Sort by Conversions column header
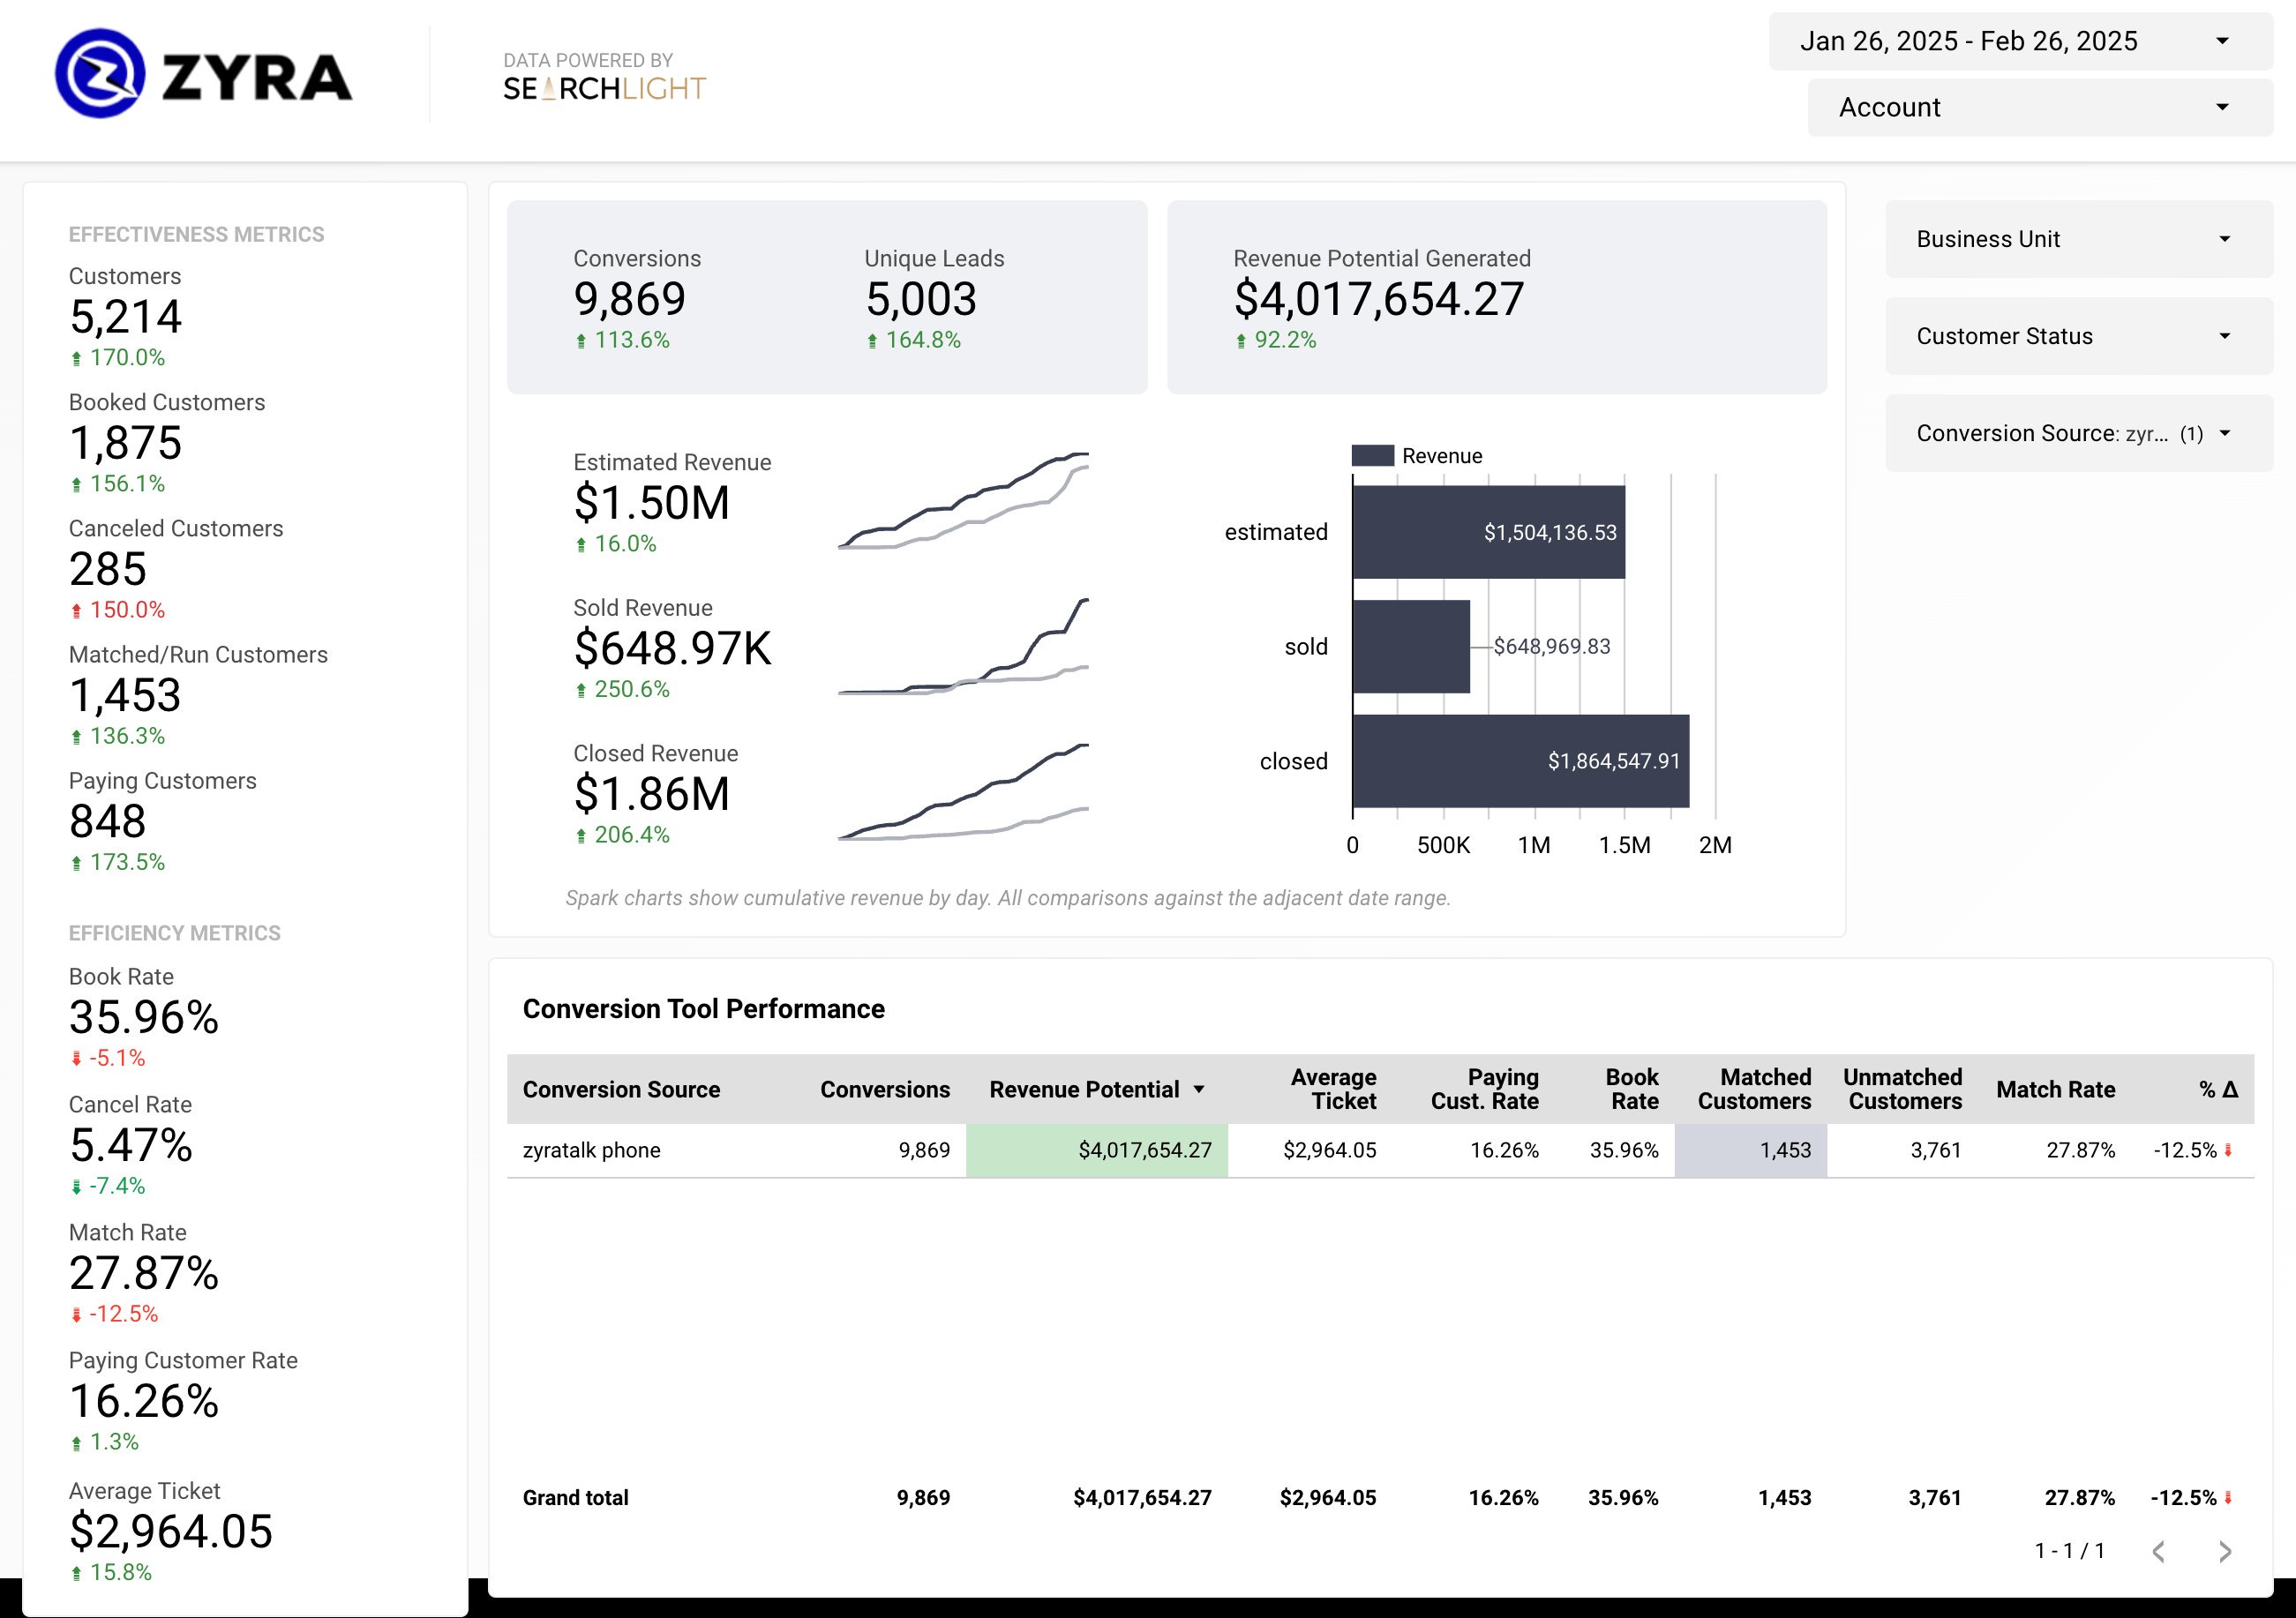 coord(884,1089)
